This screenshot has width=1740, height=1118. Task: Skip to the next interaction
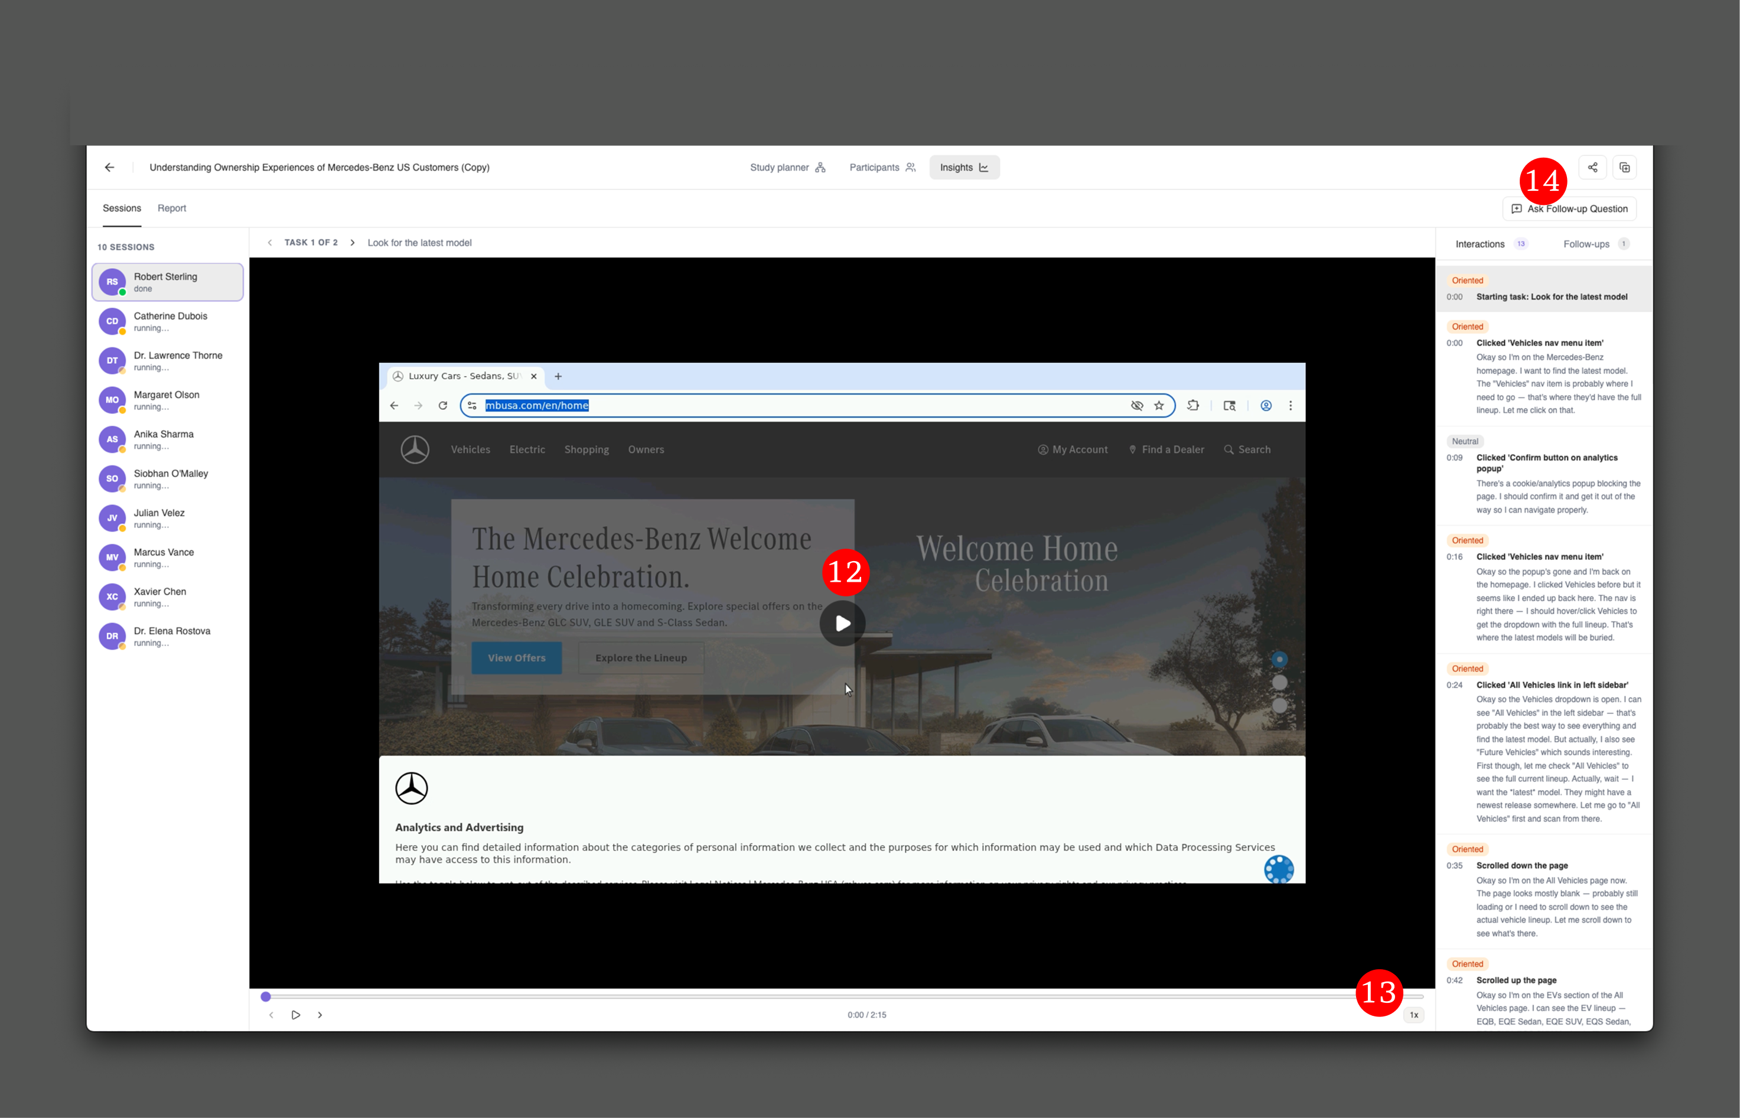tap(320, 1015)
